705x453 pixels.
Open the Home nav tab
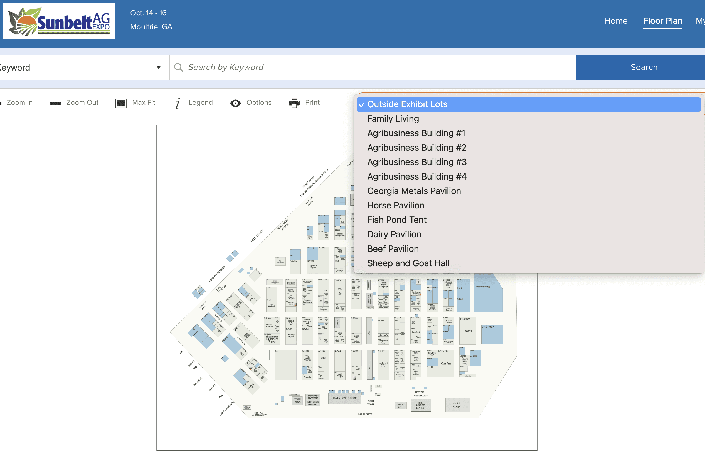coord(615,21)
